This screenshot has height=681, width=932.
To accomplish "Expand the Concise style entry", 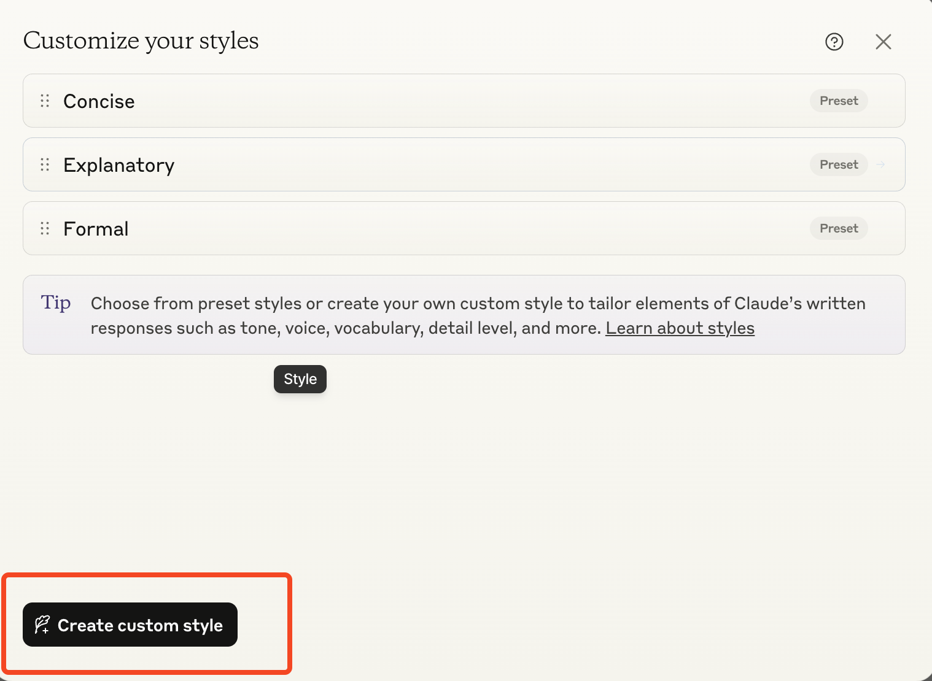I will pyautogui.click(x=430, y=101).
